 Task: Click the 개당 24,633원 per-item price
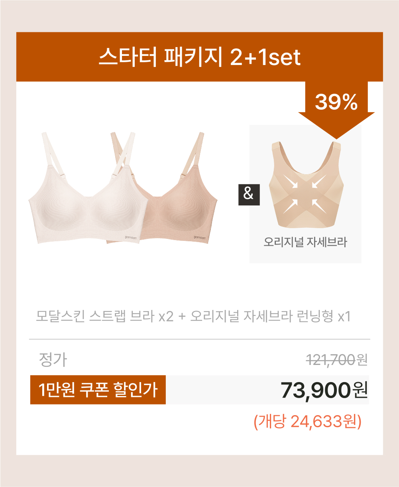[307, 421]
